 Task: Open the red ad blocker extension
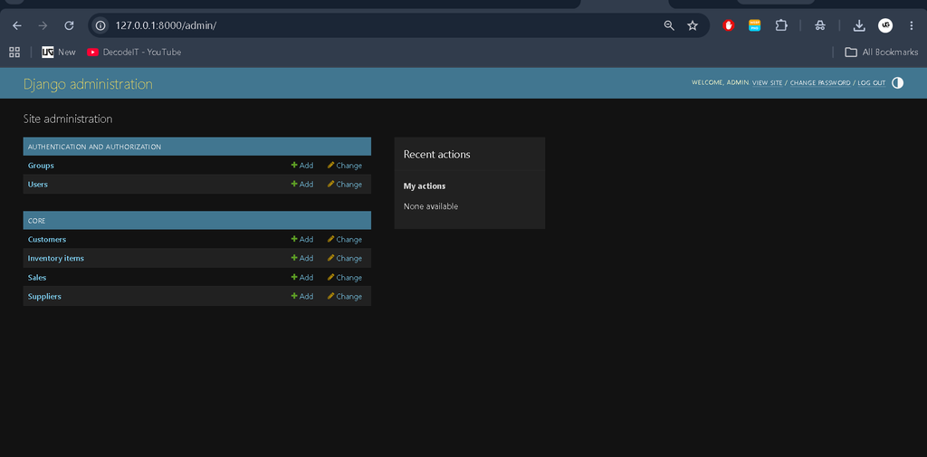point(729,25)
